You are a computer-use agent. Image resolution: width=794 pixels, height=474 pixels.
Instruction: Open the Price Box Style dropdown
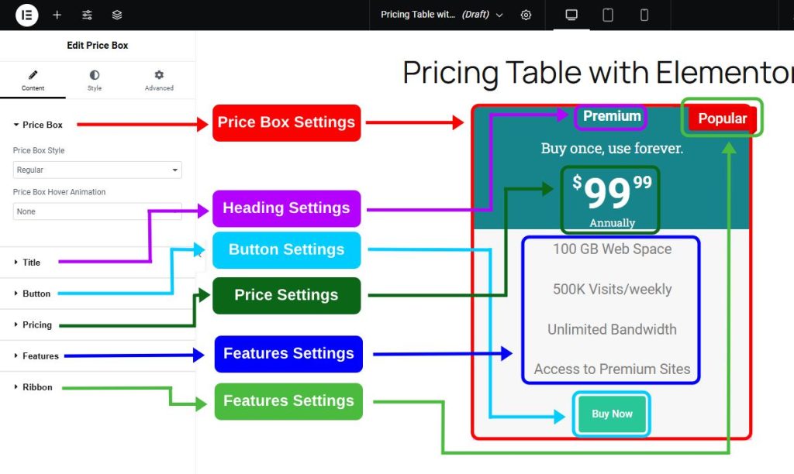pos(96,170)
